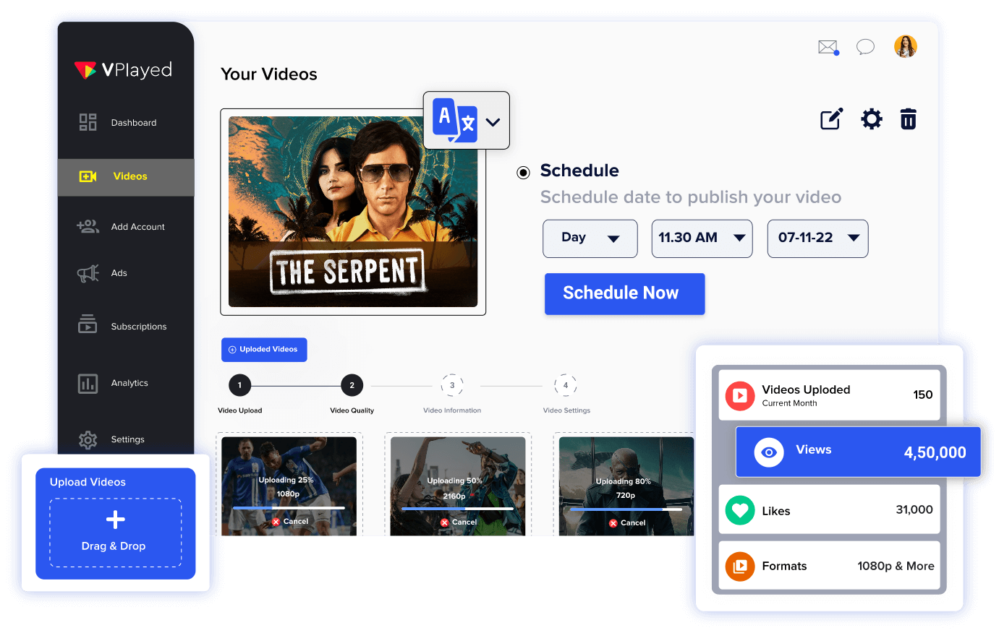The image size is (999, 633).
Task: Expand the 11.30 AM time dropdown
Action: 701,238
